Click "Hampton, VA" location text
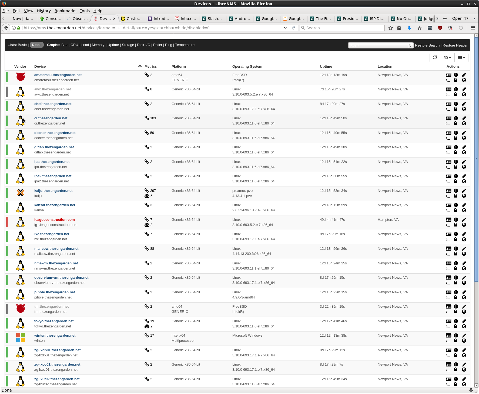Image resolution: width=479 pixels, height=394 pixels. tap(388, 219)
